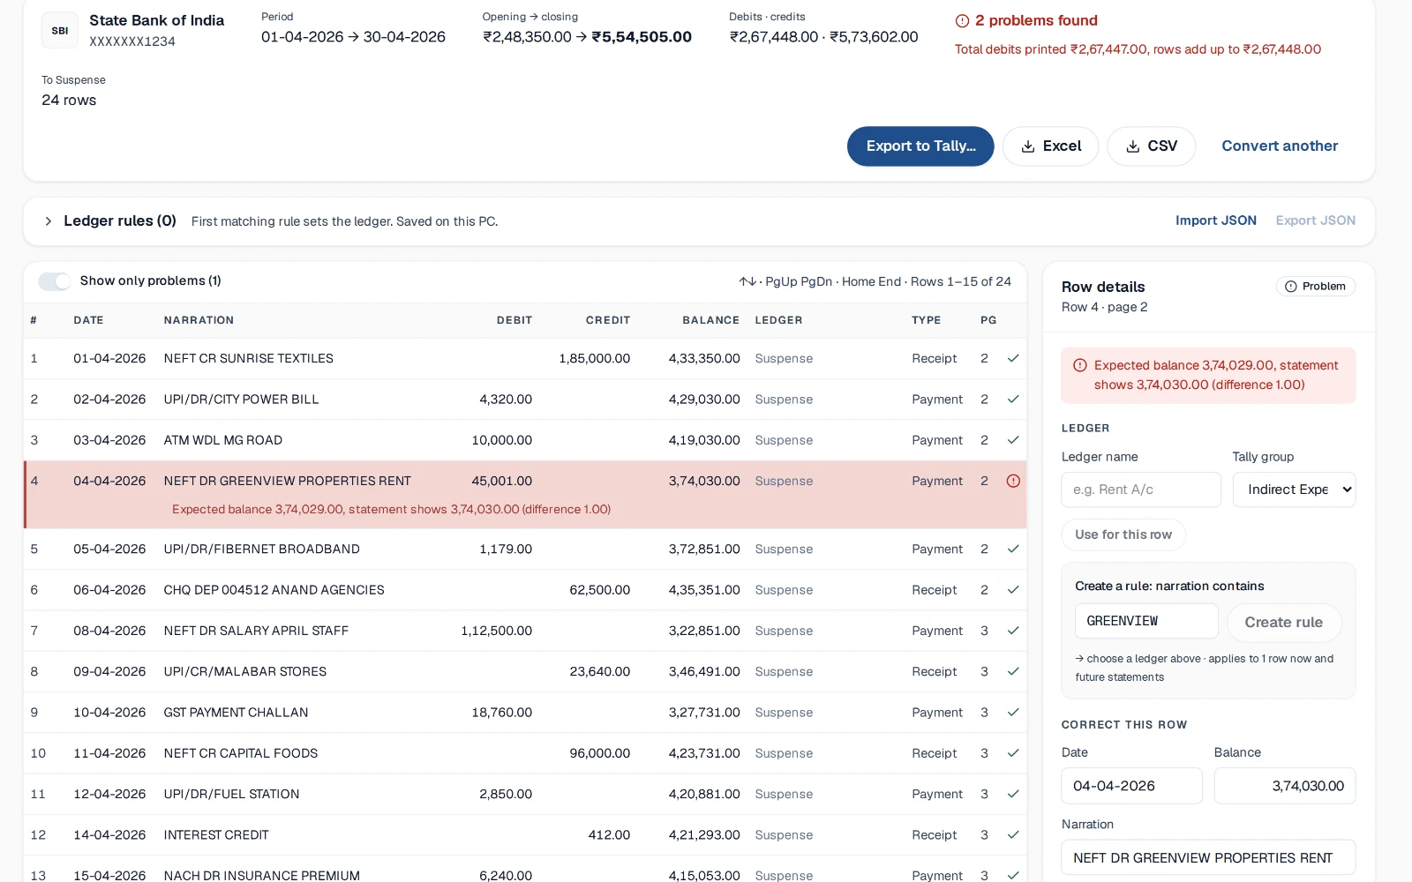Viewport: 1412px width, 882px height.
Task: Click the alert icon in the expected balance message
Action: (1079, 365)
